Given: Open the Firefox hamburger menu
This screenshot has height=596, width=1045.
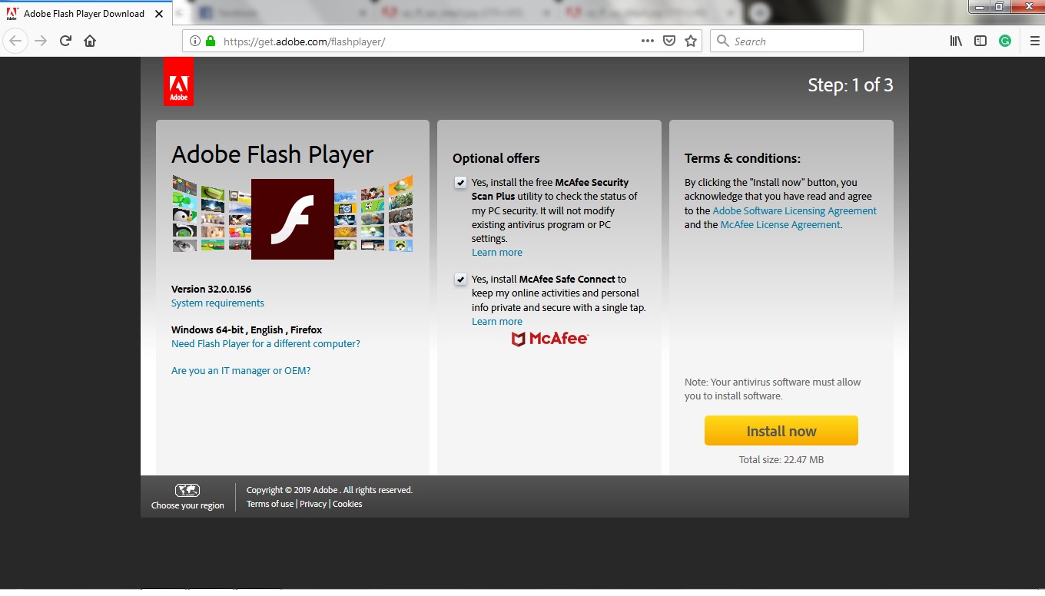Looking at the screenshot, I should point(1034,41).
